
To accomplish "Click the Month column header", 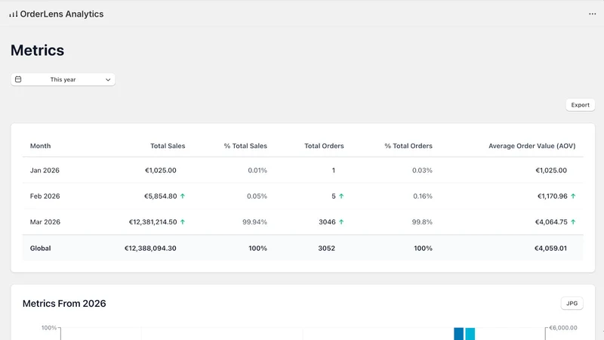I will tap(41, 146).
